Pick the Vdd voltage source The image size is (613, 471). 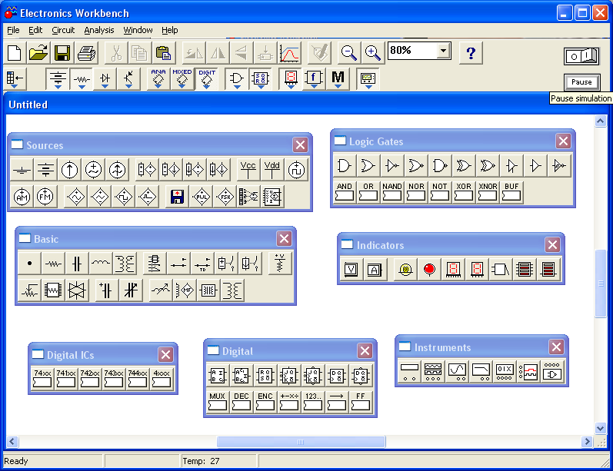click(272, 170)
